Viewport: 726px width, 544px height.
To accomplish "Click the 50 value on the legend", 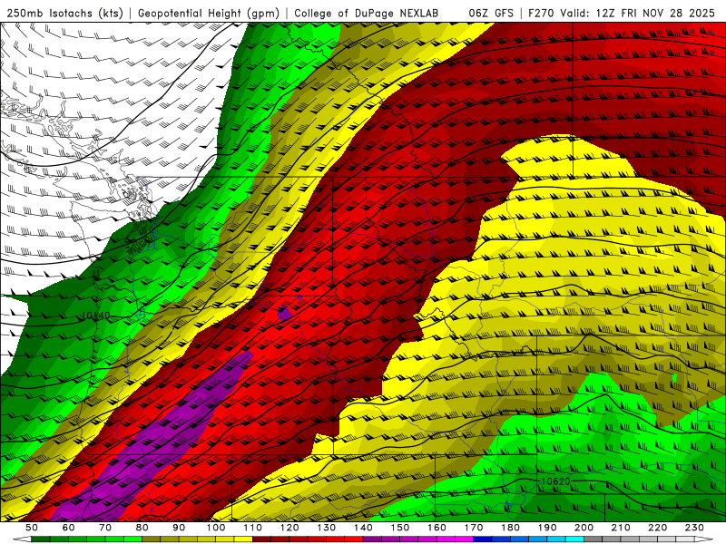I will [x=32, y=528].
